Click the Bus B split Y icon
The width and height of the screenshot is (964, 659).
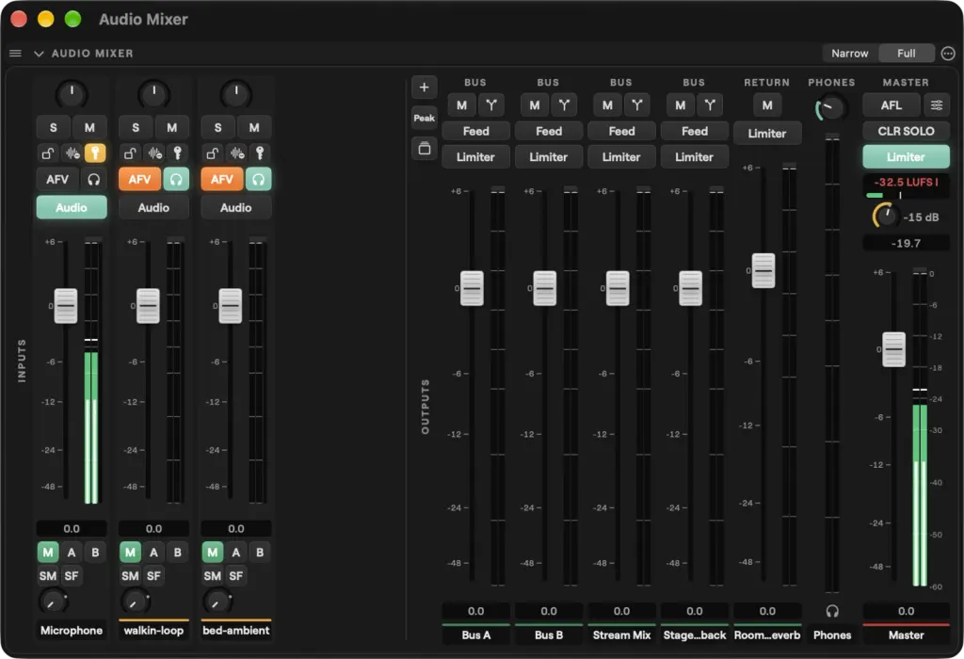tap(565, 105)
